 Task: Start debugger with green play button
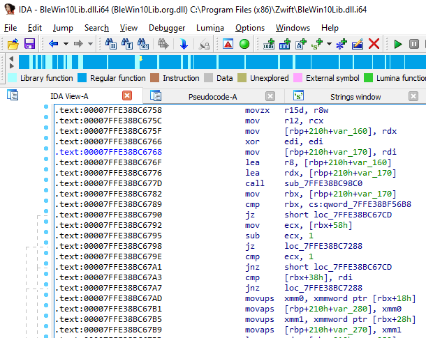[x=398, y=44]
